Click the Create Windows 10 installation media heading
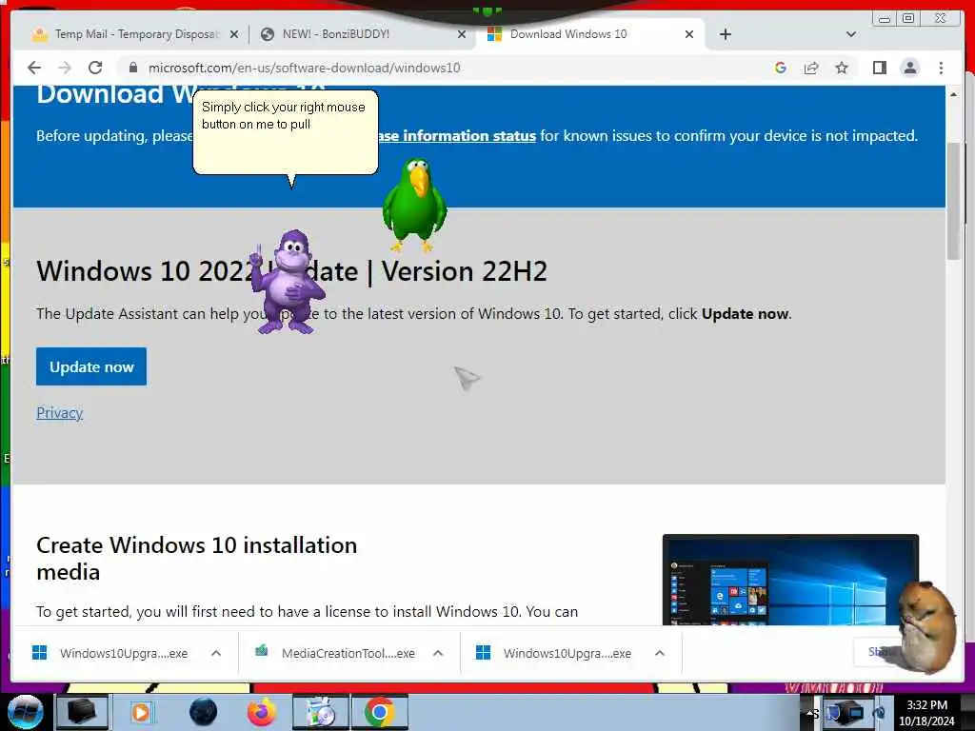This screenshot has width=975, height=731. [x=196, y=558]
